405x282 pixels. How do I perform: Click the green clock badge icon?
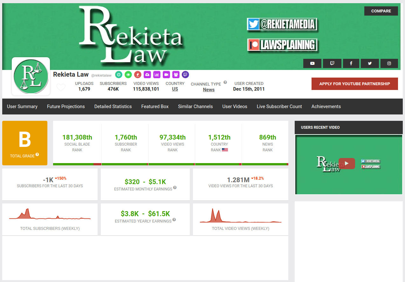[119, 75]
